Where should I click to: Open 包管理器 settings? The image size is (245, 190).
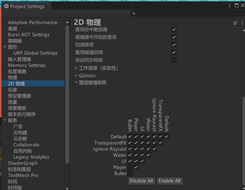click(x=17, y=71)
